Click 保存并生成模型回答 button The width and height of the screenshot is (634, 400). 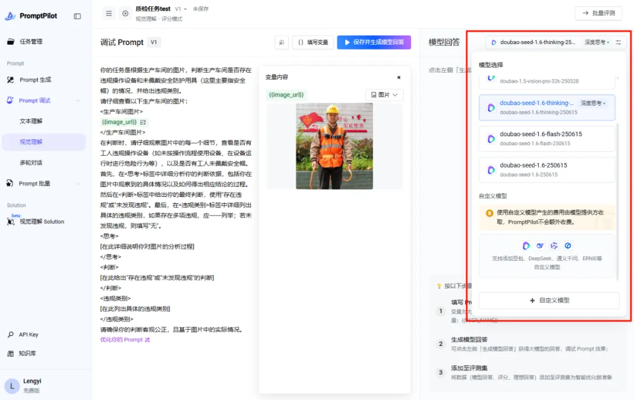(x=374, y=42)
